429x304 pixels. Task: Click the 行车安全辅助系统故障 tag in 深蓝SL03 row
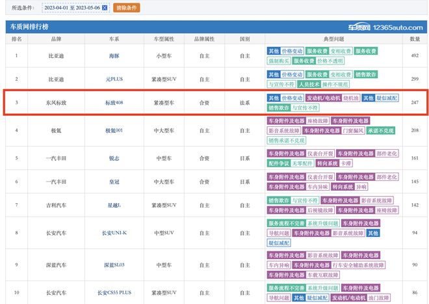click(358, 265)
